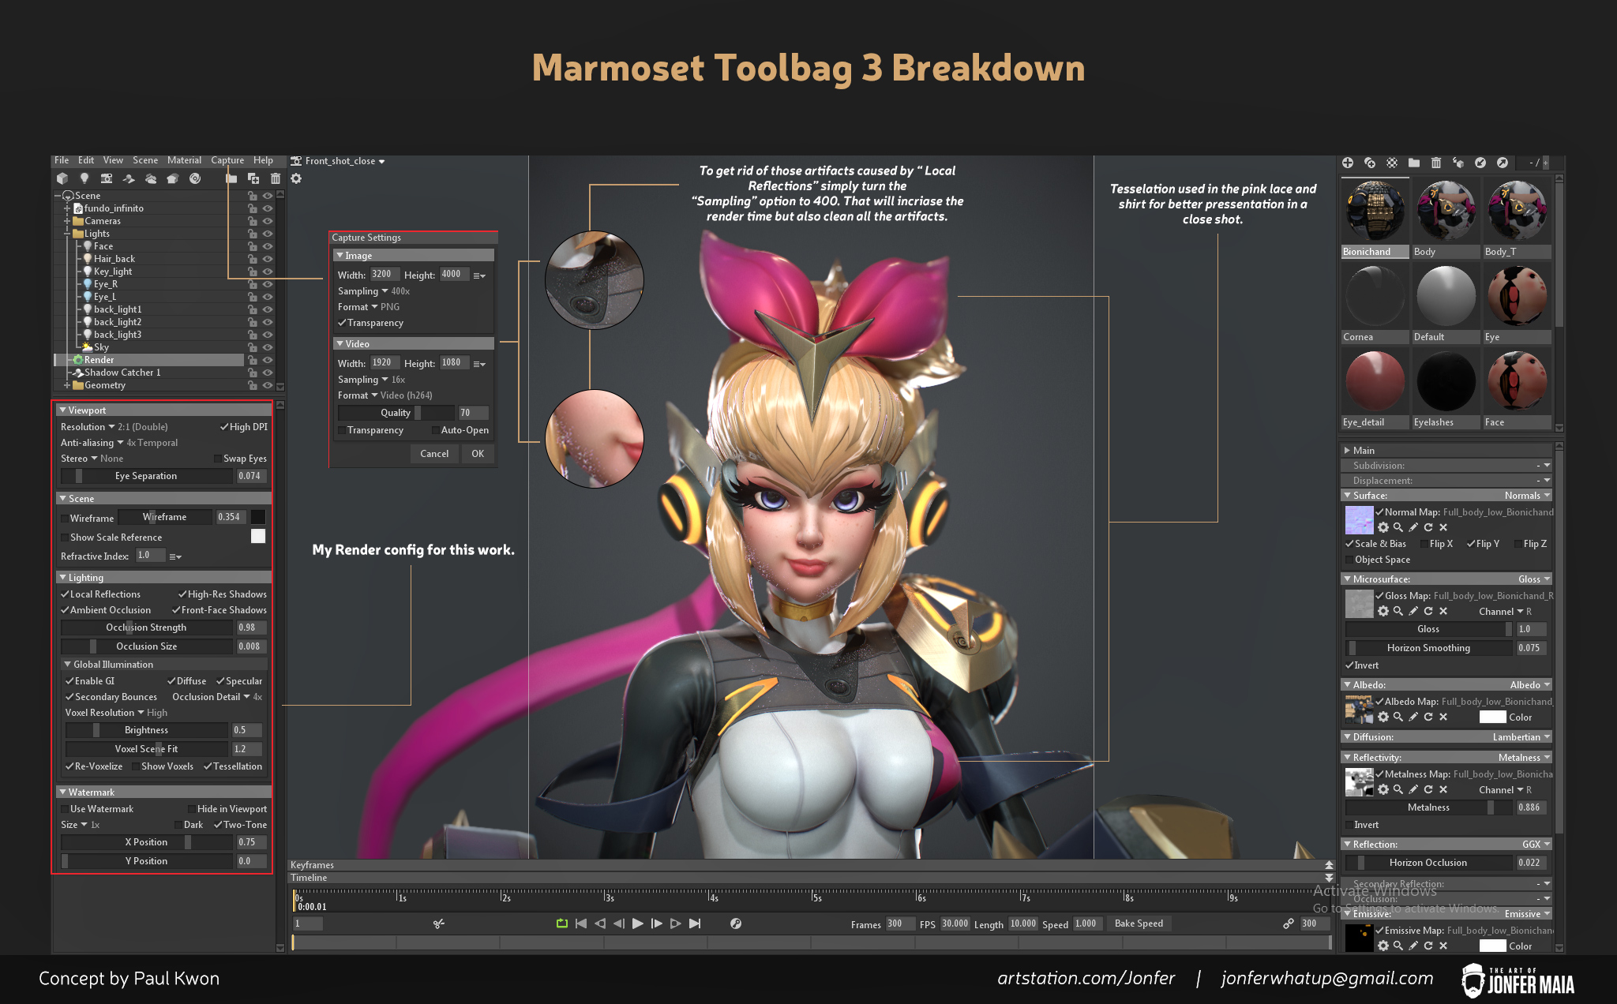
Task: Add a fog object using the cloud icon
Action: click(x=151, y=178)
